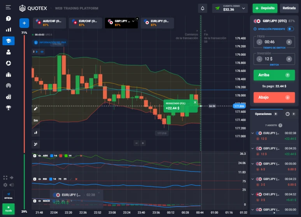The height and width of the screenshot is (217, 301).
Task: Toggle ADX indicator visibility eye
Action: [40, 156]
